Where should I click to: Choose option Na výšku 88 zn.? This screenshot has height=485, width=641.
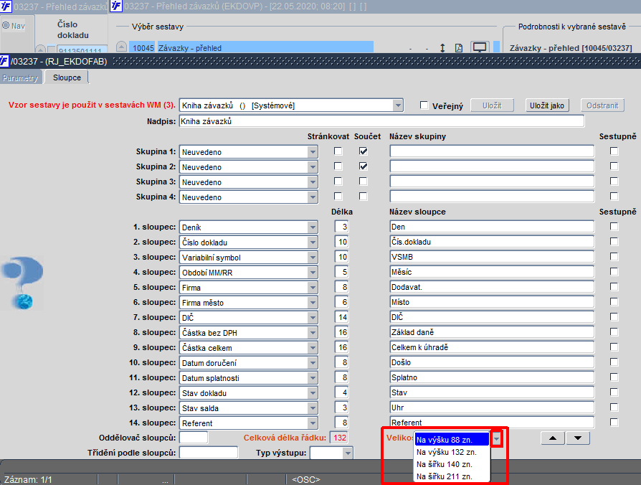point(452,440)
